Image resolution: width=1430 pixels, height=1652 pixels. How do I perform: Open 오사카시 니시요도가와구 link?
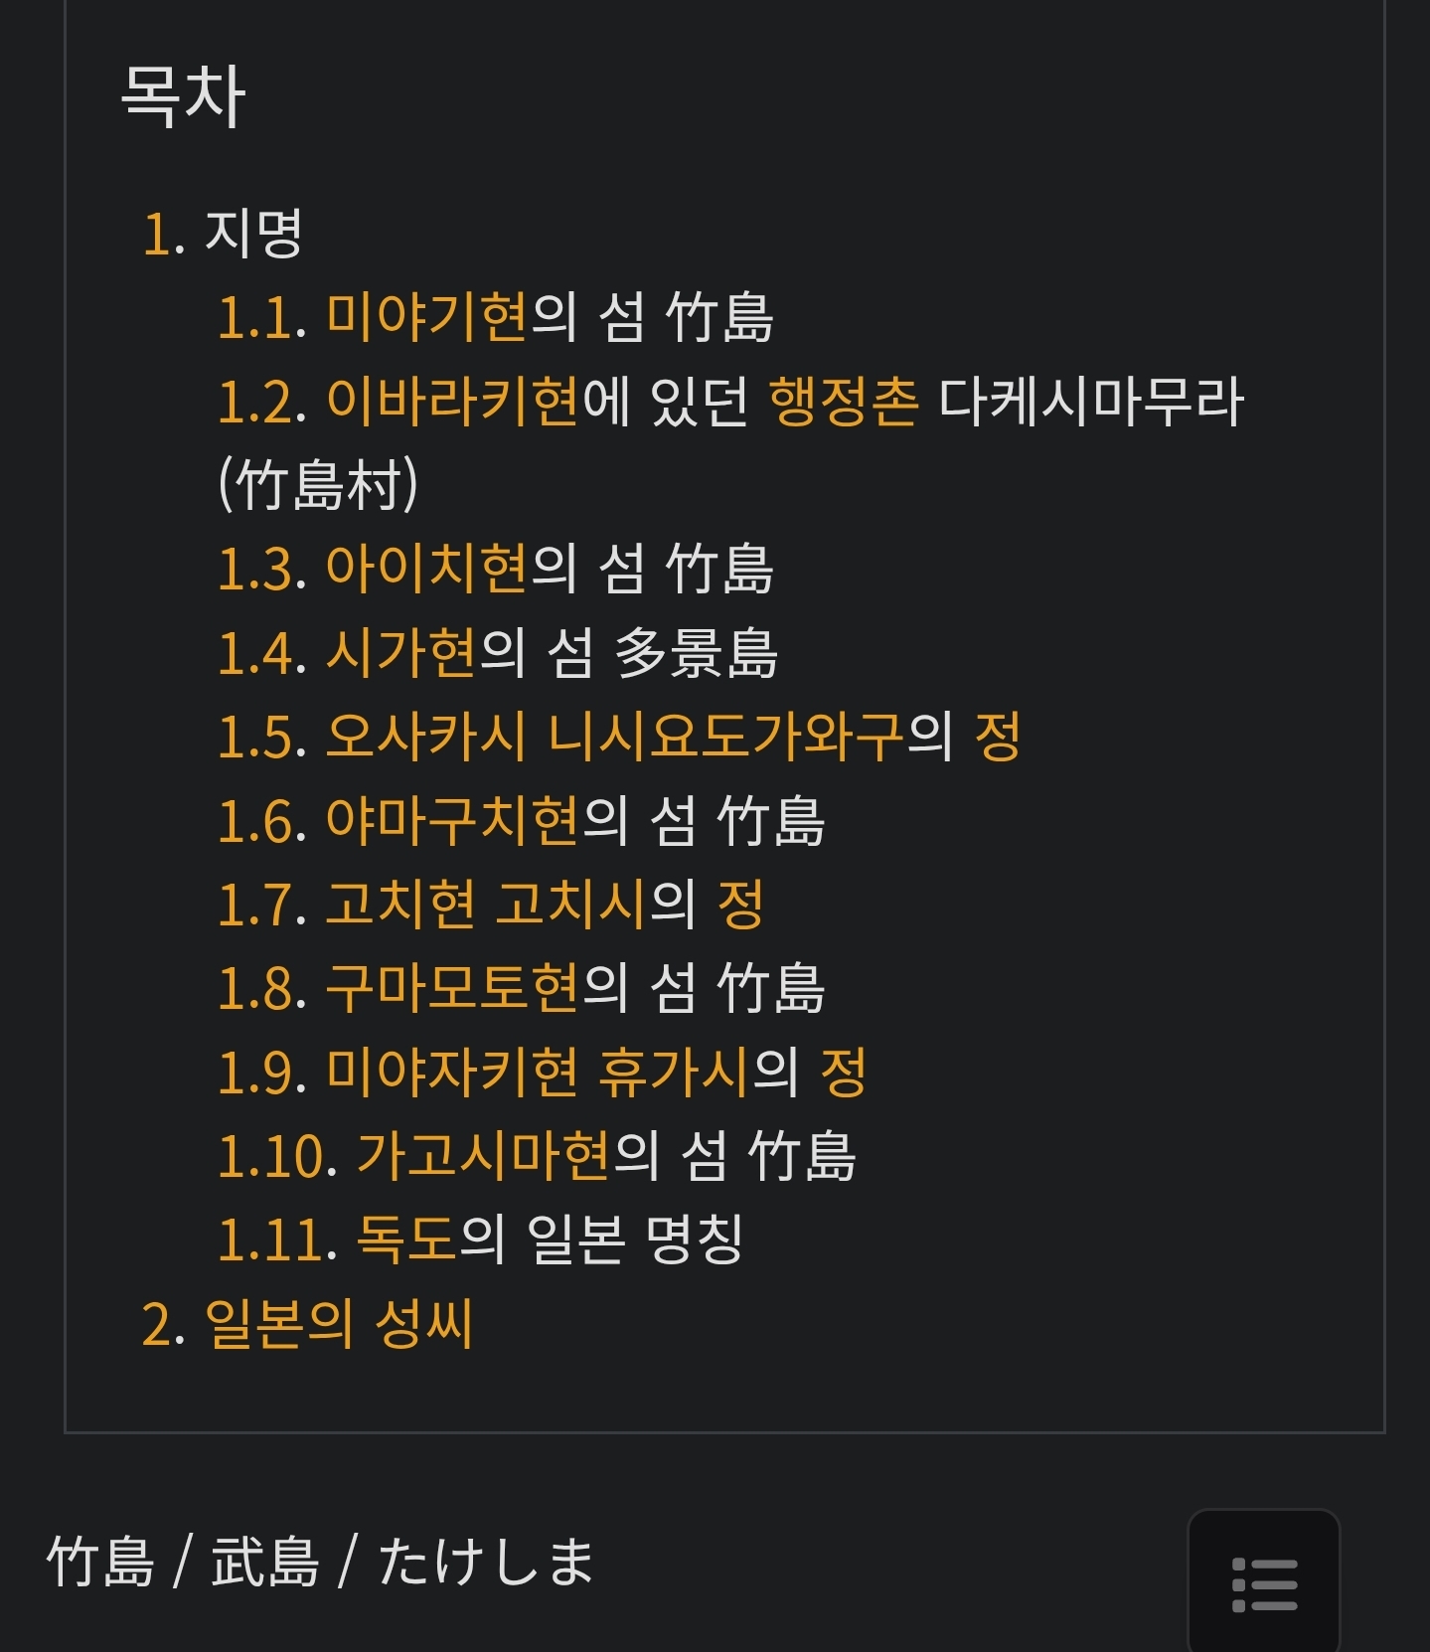point(615,738)
